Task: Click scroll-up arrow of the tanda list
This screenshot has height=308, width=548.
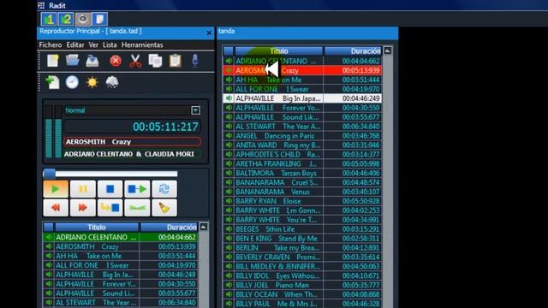Action: tap(388, 50)
